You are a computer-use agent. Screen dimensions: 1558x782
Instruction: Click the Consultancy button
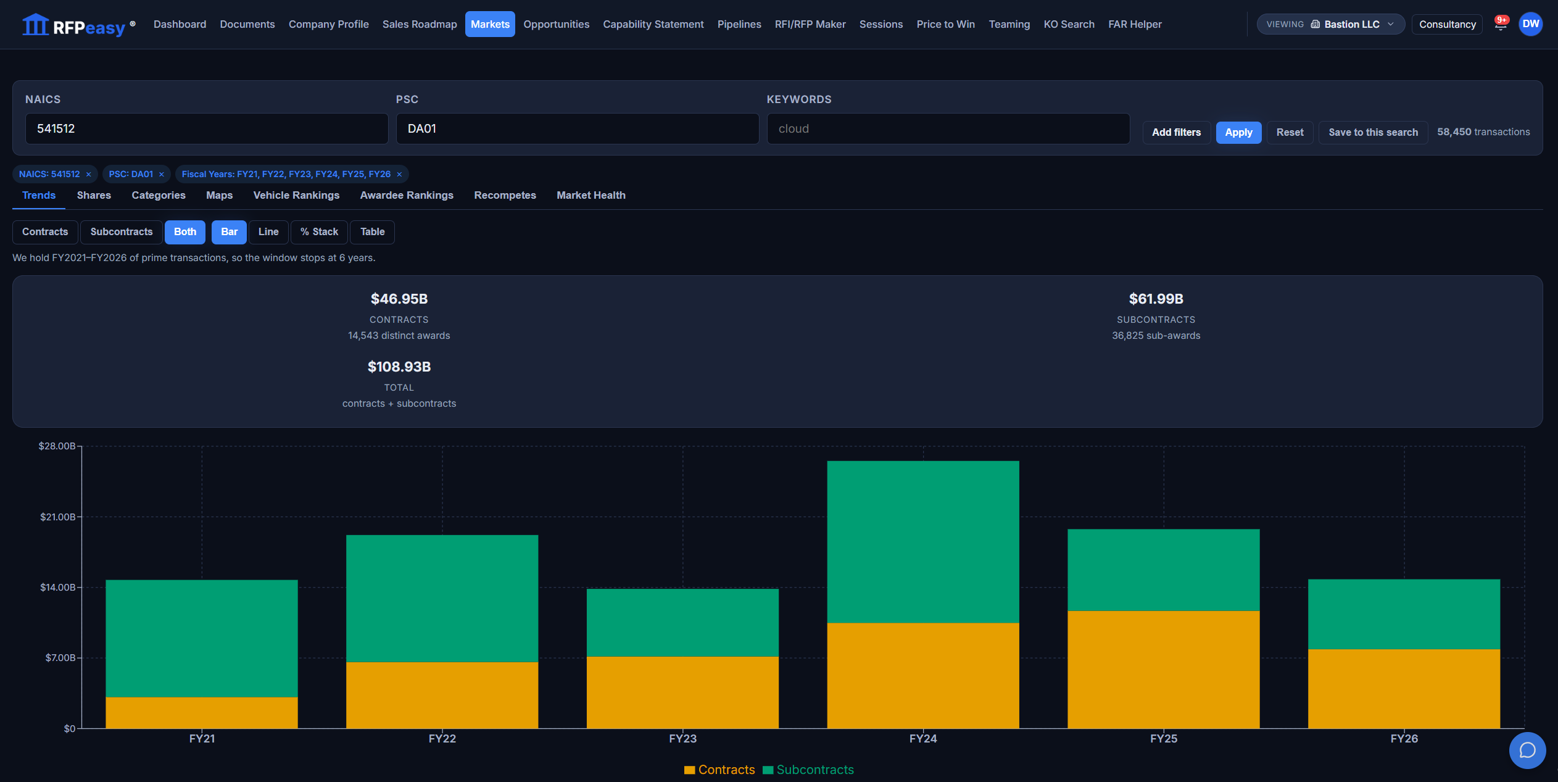click(1447, 24)
